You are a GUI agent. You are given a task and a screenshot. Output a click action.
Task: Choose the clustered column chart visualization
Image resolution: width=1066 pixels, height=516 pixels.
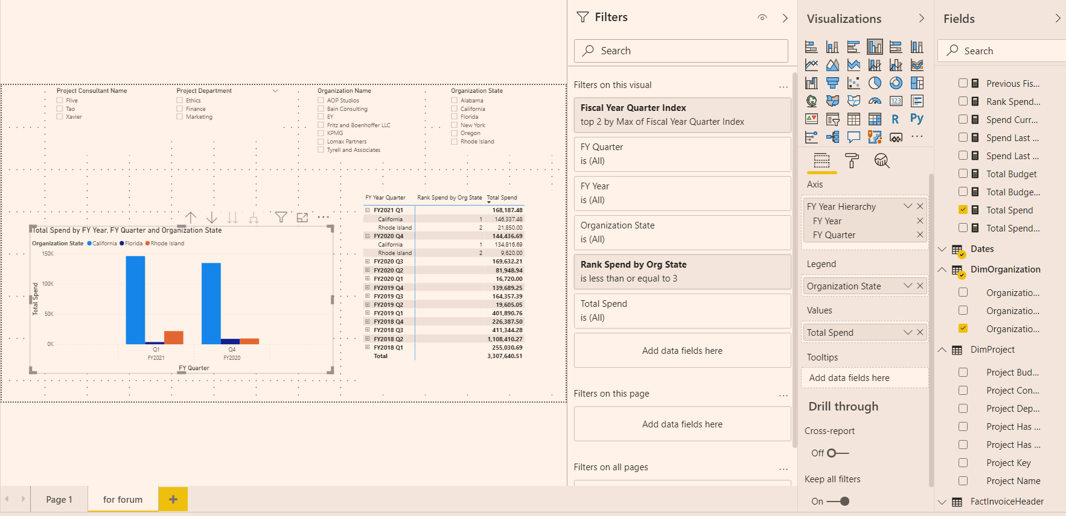pyautogui.click(x=875, y=46)
